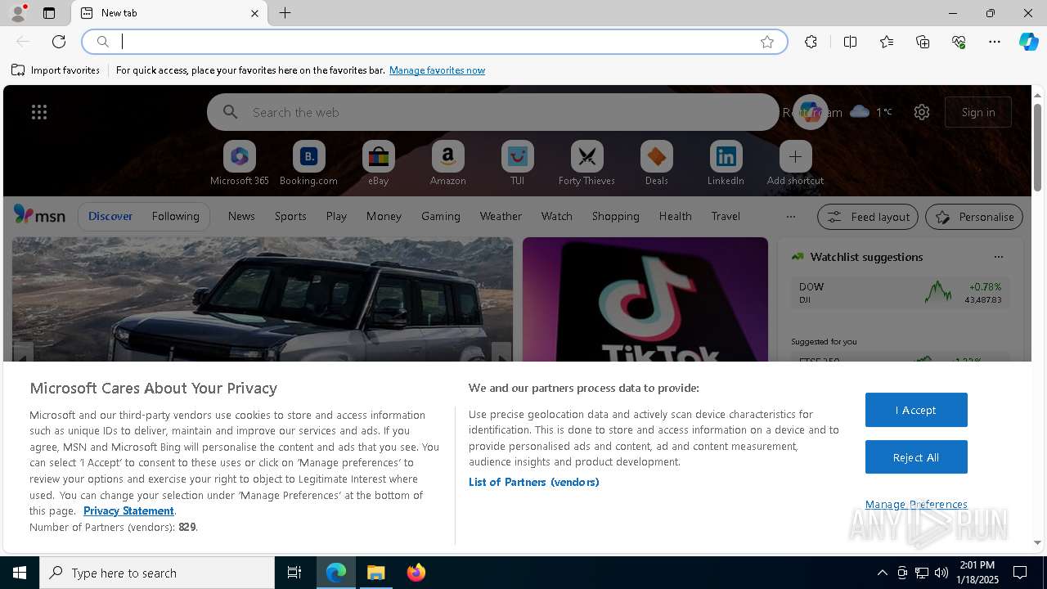This screenshot has height=589, width=1047.
Task: Click the Sign in button
Action: (978, 112)
